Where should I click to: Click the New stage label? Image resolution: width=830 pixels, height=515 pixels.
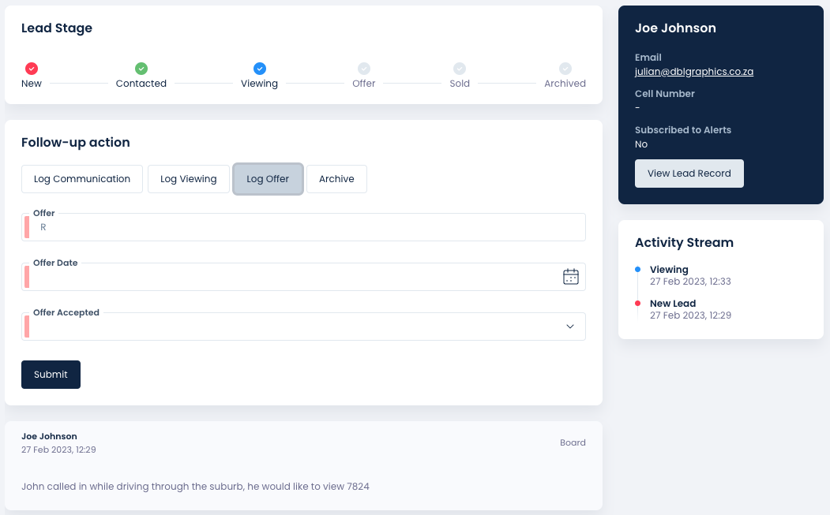pos(32,84)
